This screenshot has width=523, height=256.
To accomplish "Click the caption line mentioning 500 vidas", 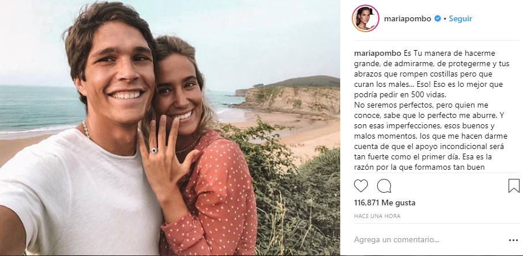I will [x=400, y=95].
